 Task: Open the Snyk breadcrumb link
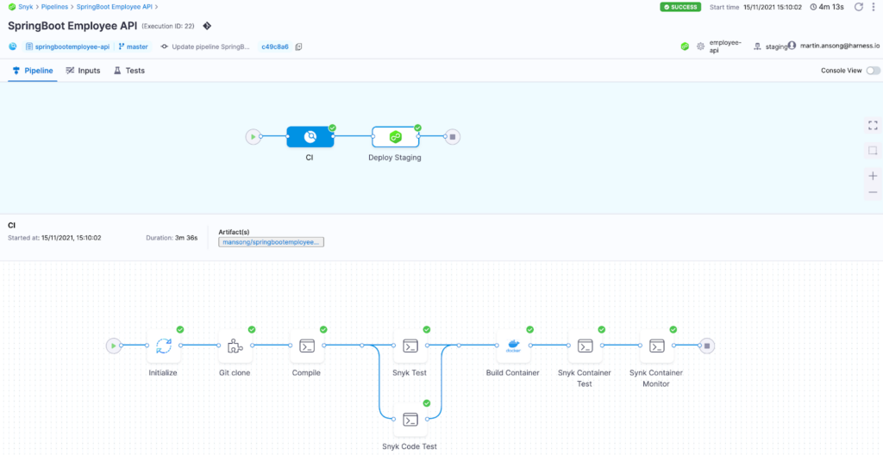click(25, 7)
